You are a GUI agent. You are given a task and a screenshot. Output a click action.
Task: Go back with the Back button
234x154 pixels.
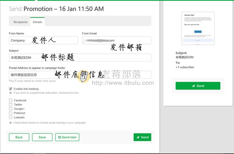tap(19, 137)
